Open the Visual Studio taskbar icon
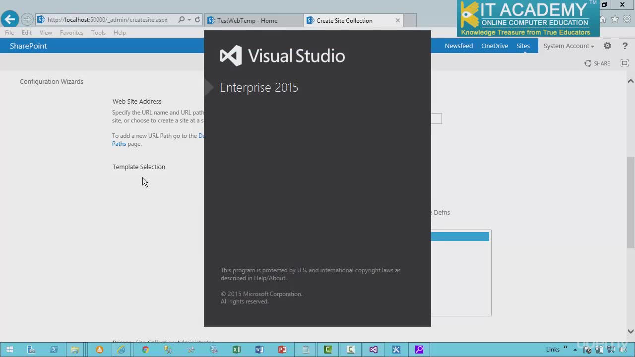 (374, 350)
